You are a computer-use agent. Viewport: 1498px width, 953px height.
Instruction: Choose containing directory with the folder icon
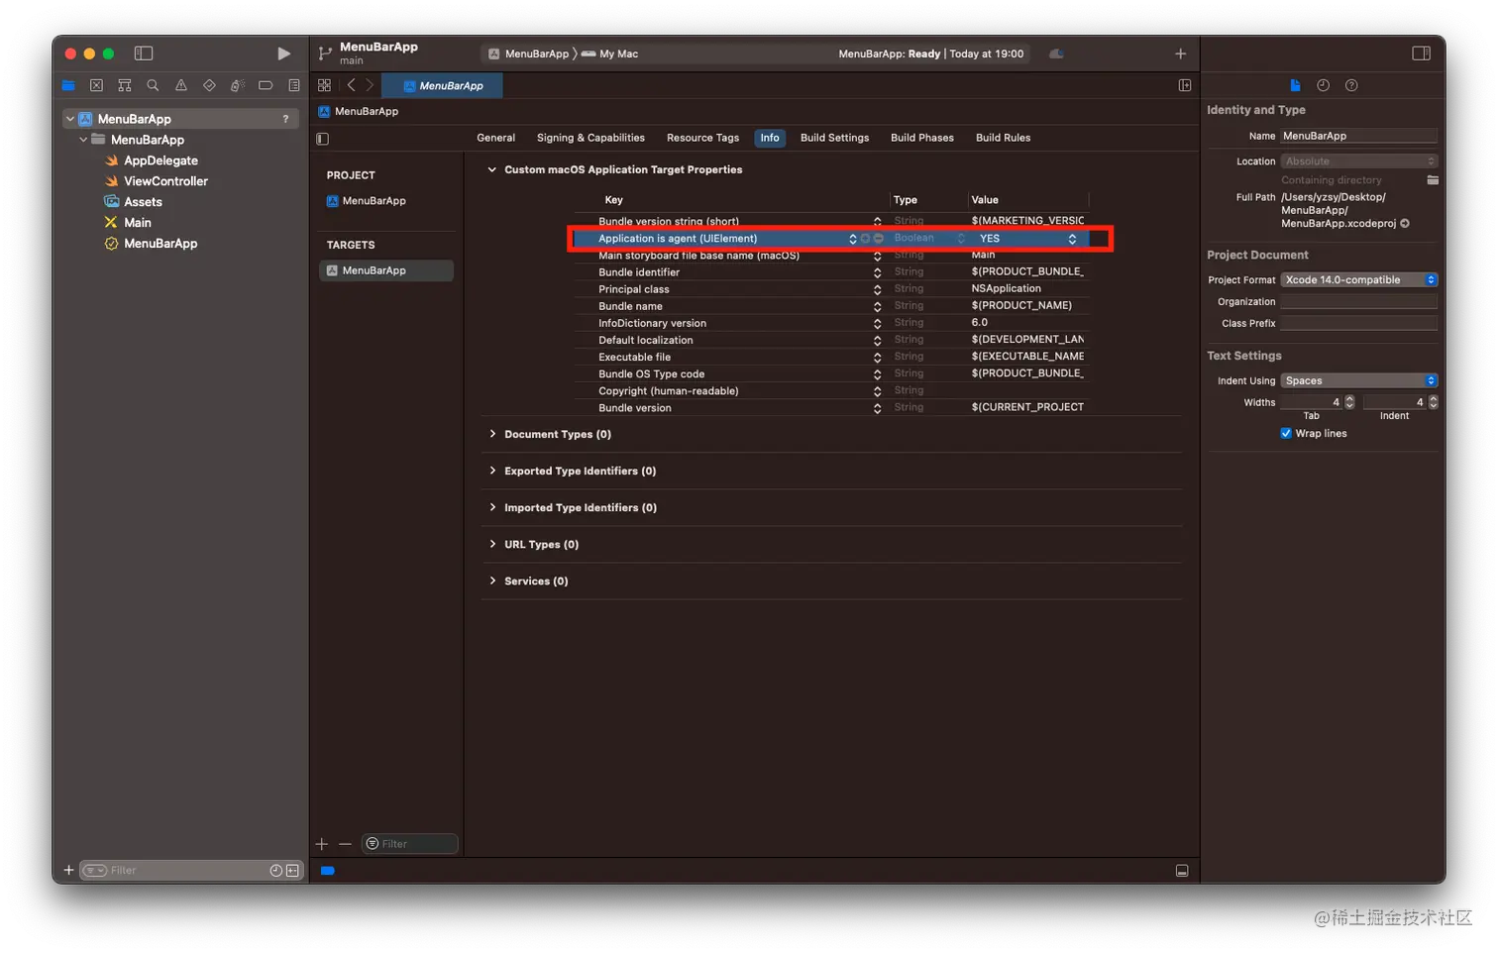[1433, 179]
